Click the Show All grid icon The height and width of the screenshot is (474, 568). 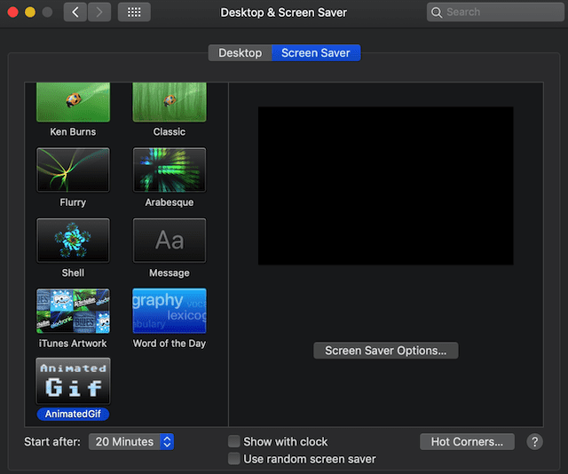point(134,12)
